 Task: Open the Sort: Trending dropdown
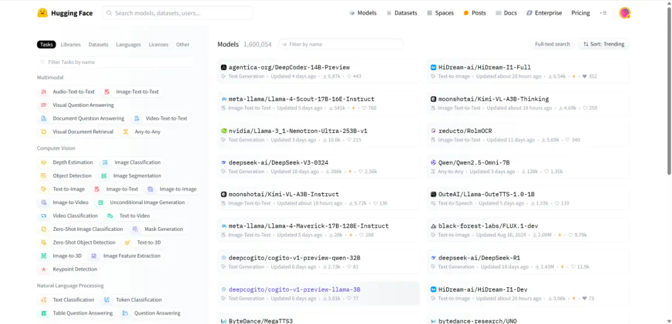[x=604, y=44]
